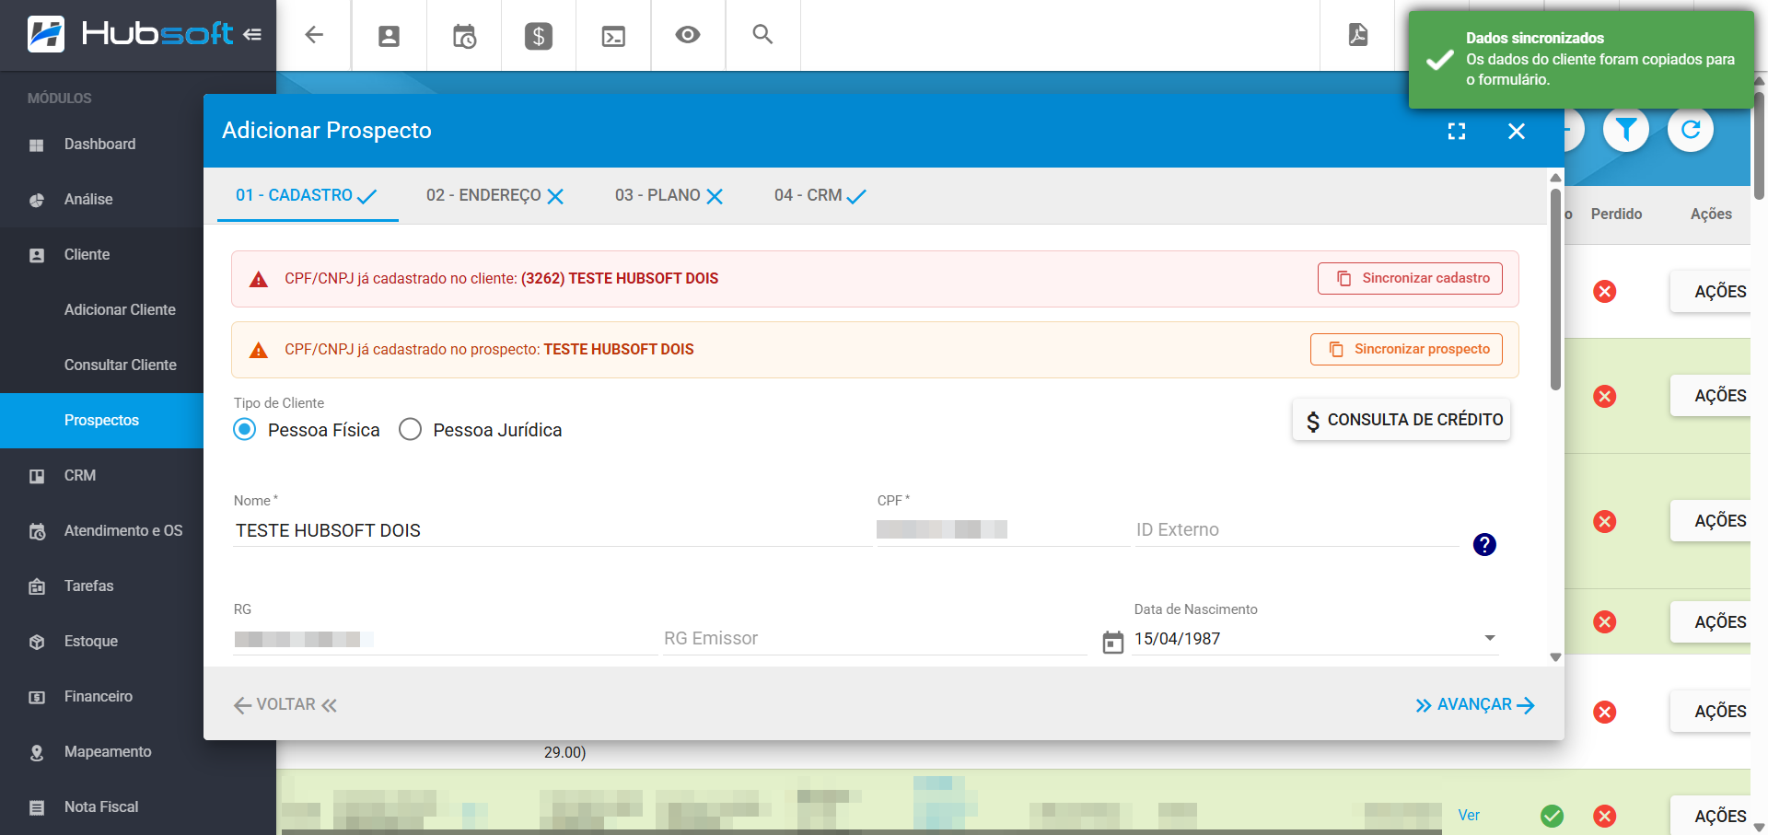Click the Mapeamento pin icon
The height and width of the screenshot is (835, 1768).
point(37,752)
